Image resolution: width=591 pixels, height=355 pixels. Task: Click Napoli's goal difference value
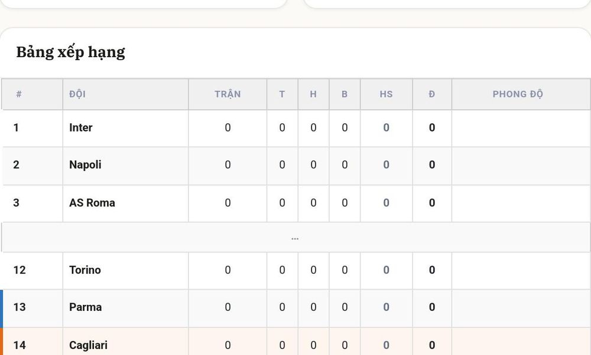386,165
